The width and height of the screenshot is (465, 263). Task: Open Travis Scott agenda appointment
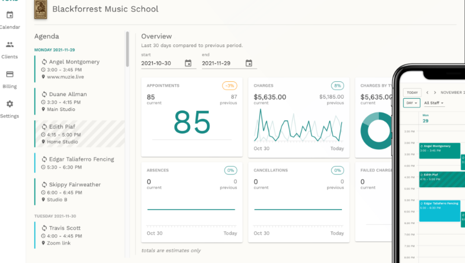79,235
